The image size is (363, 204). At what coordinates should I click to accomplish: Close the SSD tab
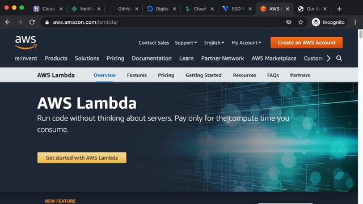[x=250, y=9]
